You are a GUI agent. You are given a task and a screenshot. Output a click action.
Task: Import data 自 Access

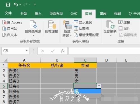(12, 22)
